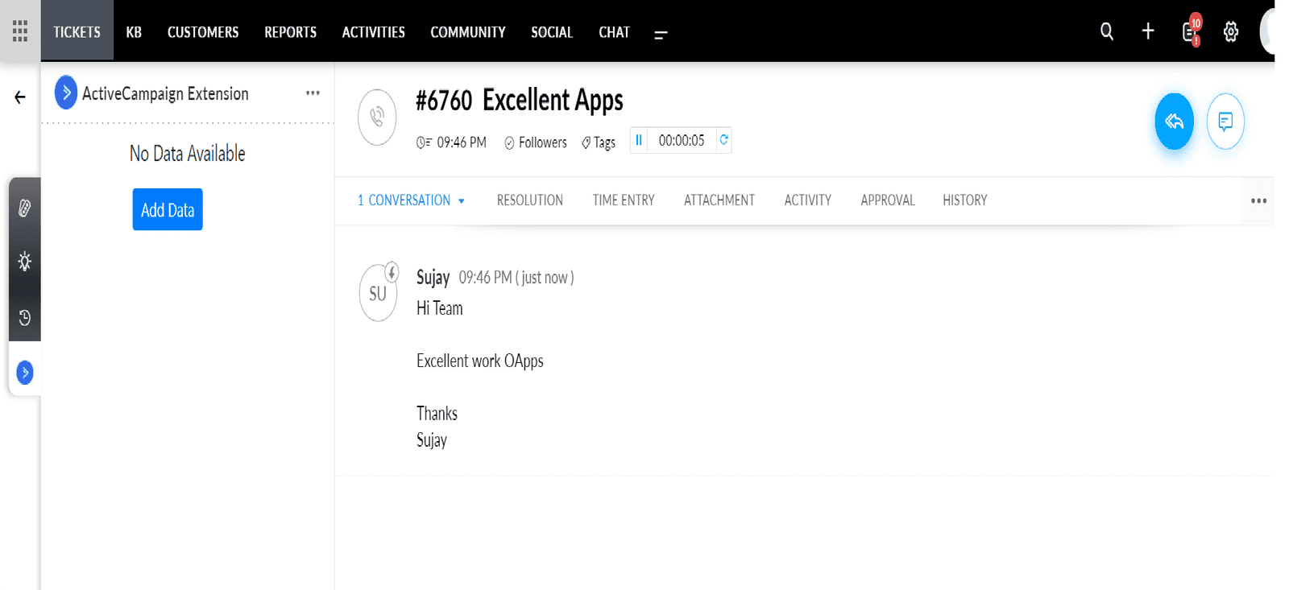Image resolution: width=1289 pixels, height=590 pixels.
Task: Go back with the left arrow
Action: 20,97
